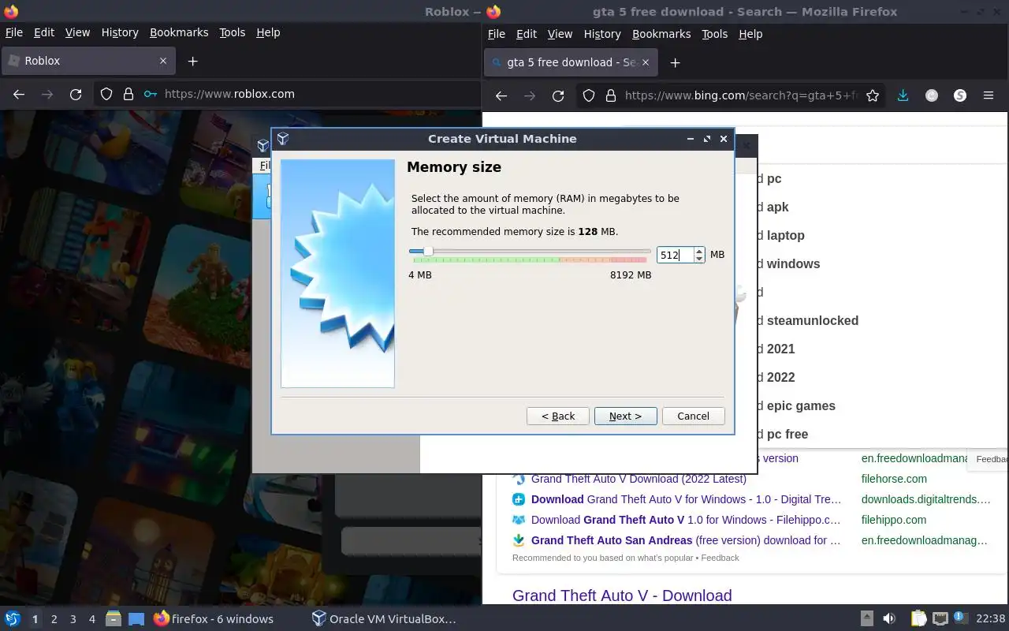The width and height of the screenshot is (1009, 631).
Task: Open tracking protection shield on Roblox window
Action: pos(106,94)
